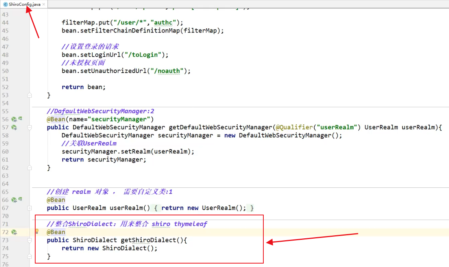Click the //设置登录的请求 comment

point(90,47)
